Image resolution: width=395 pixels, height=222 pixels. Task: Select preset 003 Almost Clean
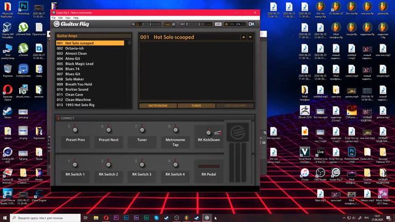[x=90, y=54]
